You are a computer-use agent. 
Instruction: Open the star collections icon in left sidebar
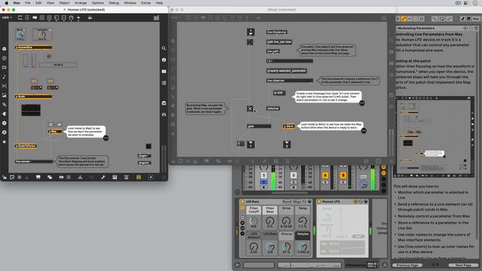(x=5, y=142)
